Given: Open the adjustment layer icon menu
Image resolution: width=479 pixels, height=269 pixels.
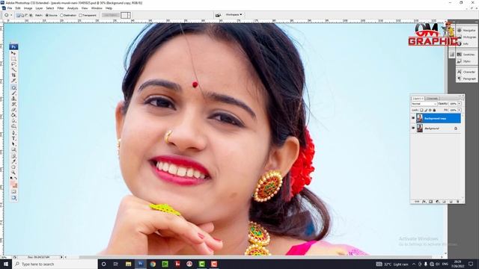Looking at the screenshot, I should (x=437, y=202).
